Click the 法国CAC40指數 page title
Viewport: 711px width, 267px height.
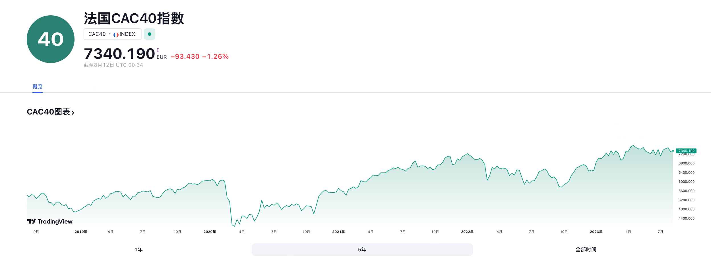[x=134, y=18]
